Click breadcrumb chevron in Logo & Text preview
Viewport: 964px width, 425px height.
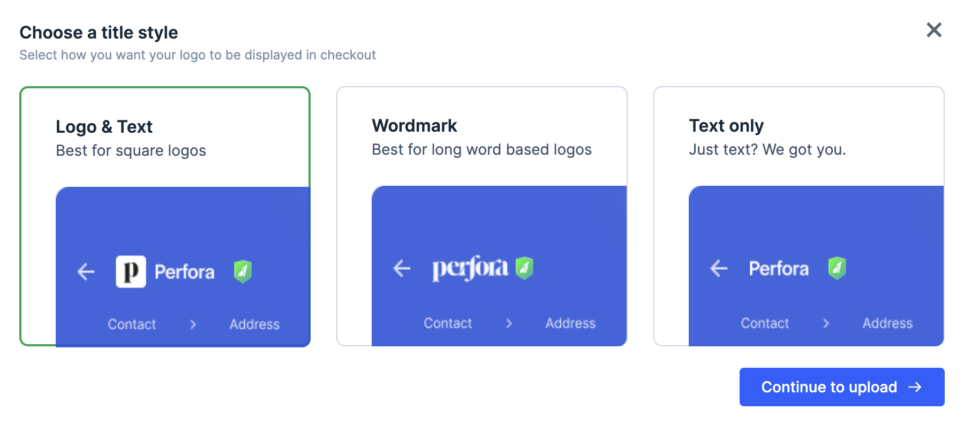pyautogui.click(x=193, y=324)
